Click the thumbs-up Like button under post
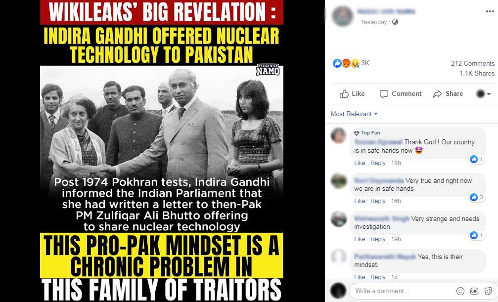Viewport: 498px width, 302px height. [352, 94]
